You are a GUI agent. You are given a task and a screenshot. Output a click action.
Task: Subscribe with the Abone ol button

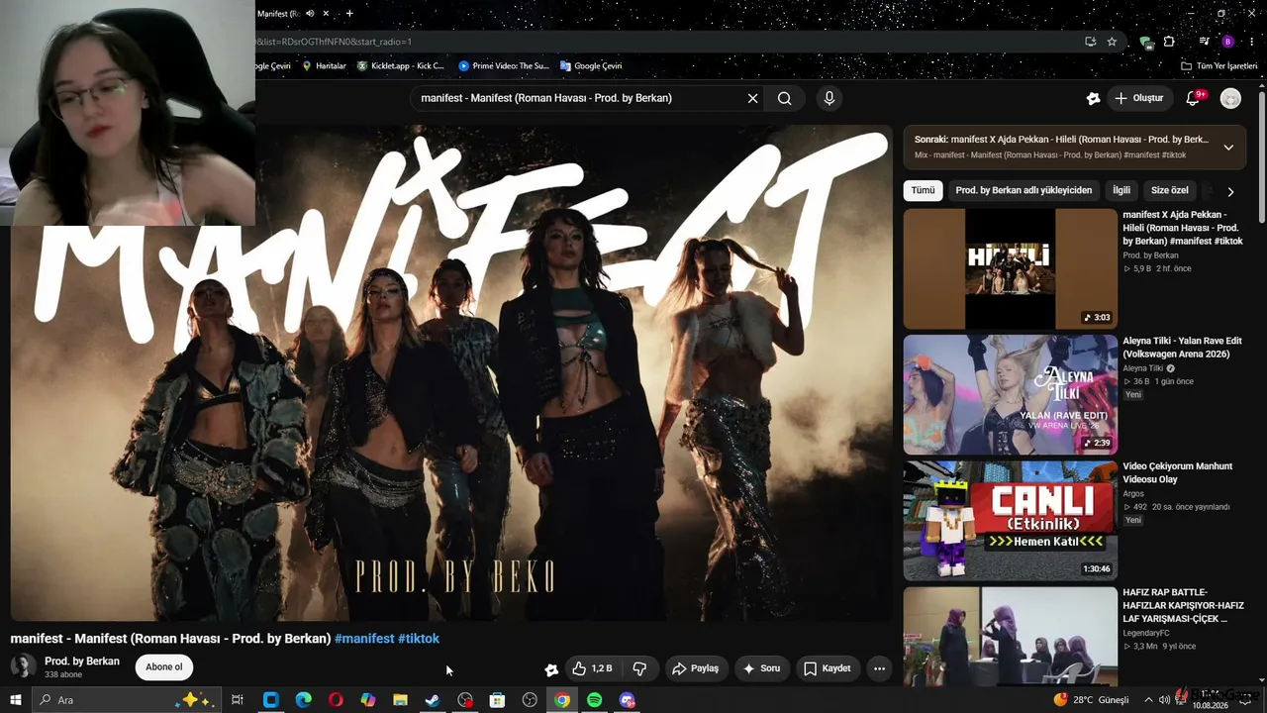coord(164,667)
